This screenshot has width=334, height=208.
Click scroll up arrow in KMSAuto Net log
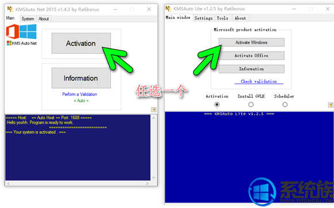coord(154,118)
